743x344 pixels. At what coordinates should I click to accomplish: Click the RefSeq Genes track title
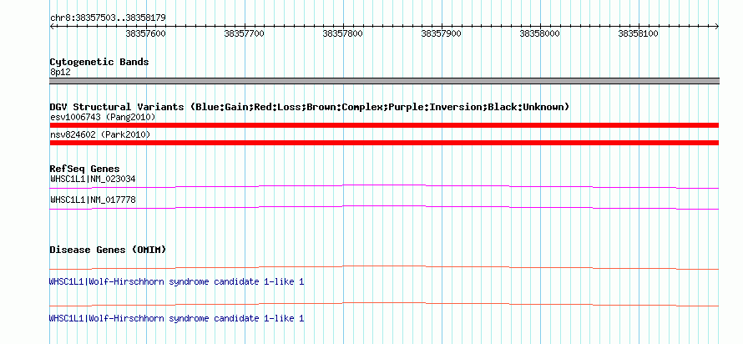[85, 169]
